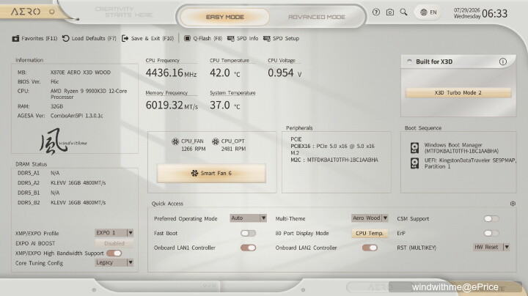This screenshot has width=528, height=296.
Task: Click Memory Frequency 6019.32 MT/s value
Action: (172, 106)
